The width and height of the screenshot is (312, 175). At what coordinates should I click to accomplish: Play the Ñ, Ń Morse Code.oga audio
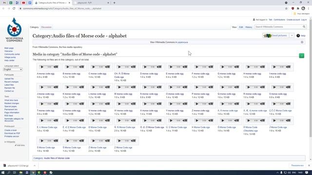point(119,121)
